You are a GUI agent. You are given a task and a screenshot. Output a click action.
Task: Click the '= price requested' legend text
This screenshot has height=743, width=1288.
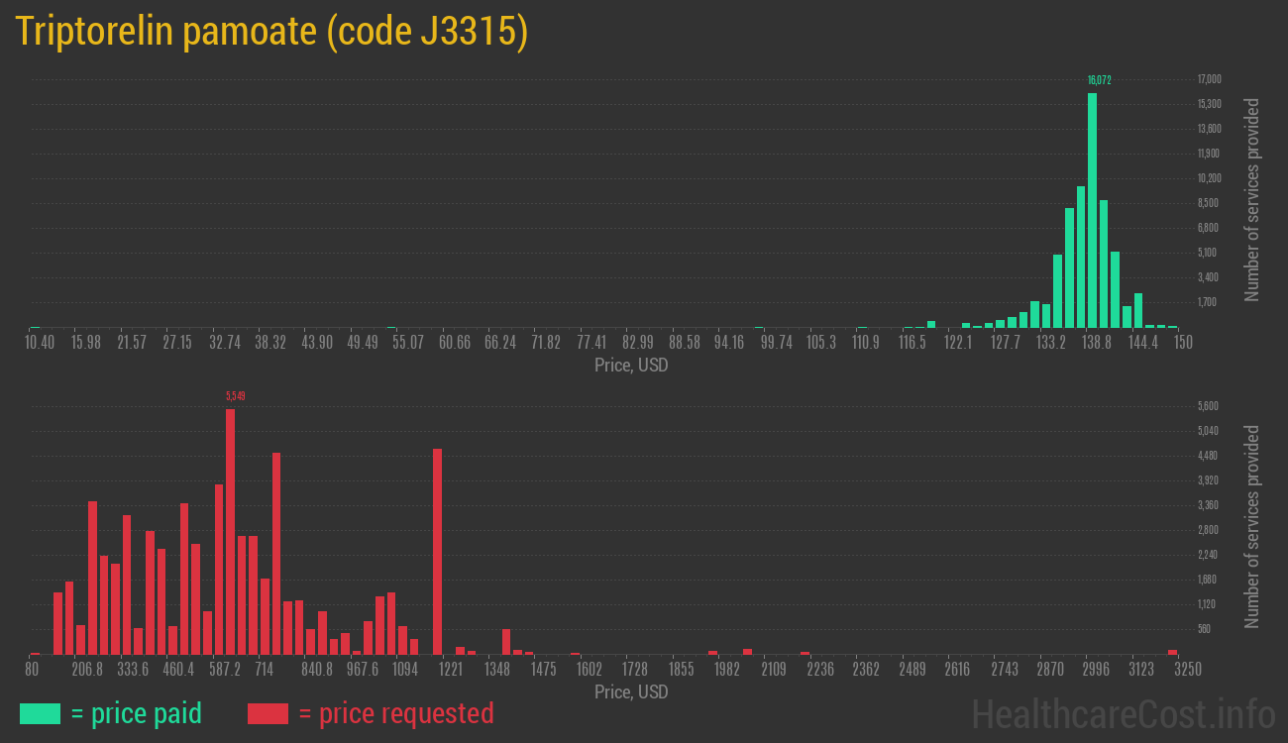tap(395, 713)
